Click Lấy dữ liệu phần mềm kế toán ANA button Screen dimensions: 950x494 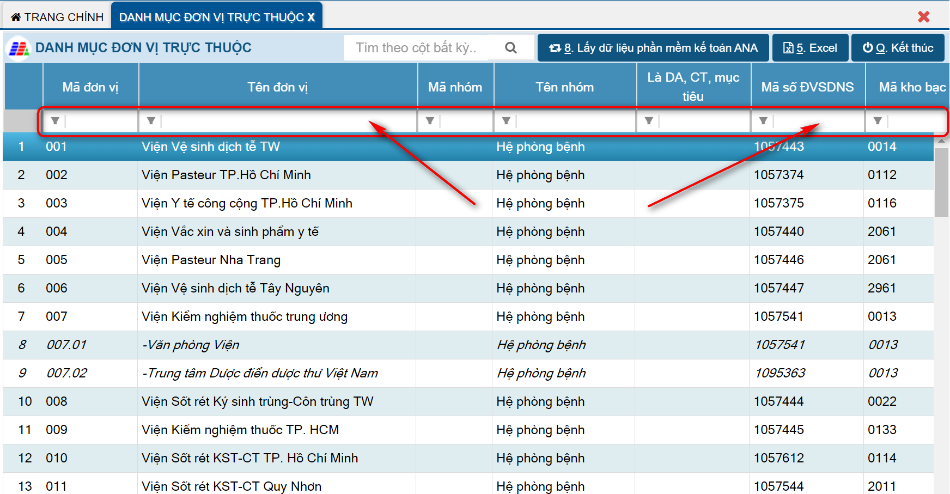tap(653, 48)
